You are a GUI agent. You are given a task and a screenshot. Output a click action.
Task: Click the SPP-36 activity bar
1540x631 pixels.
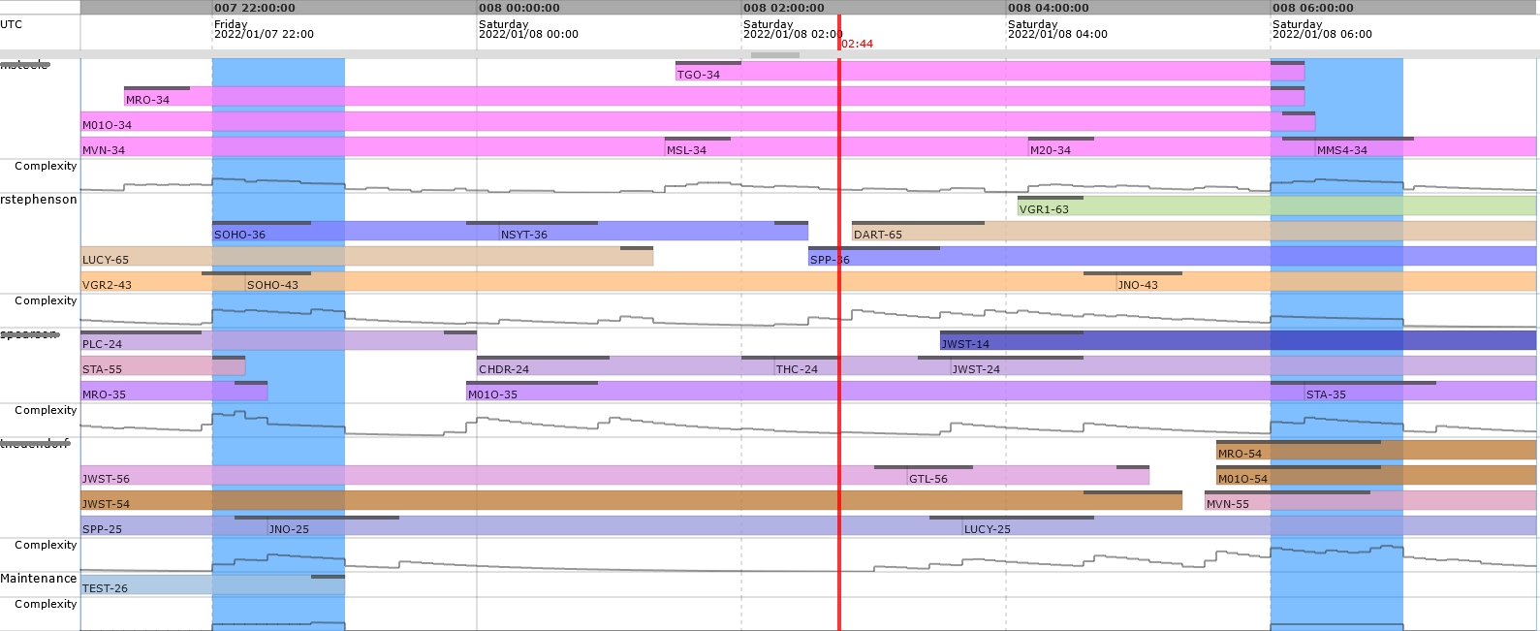(1172, 257)
